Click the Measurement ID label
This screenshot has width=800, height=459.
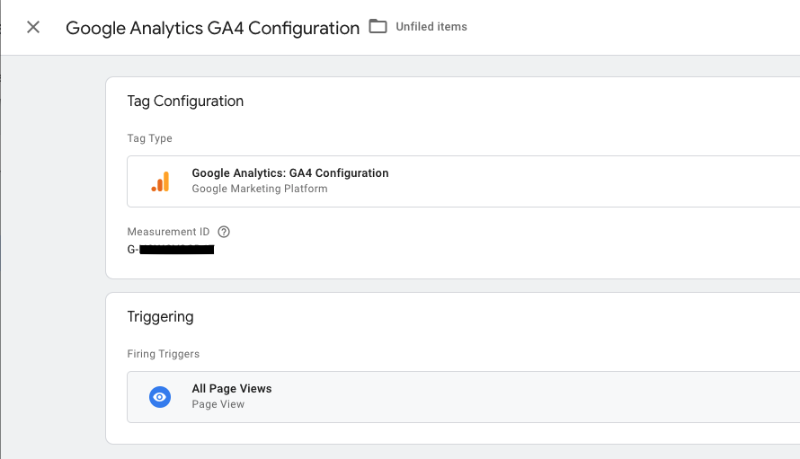coord(168,232)
